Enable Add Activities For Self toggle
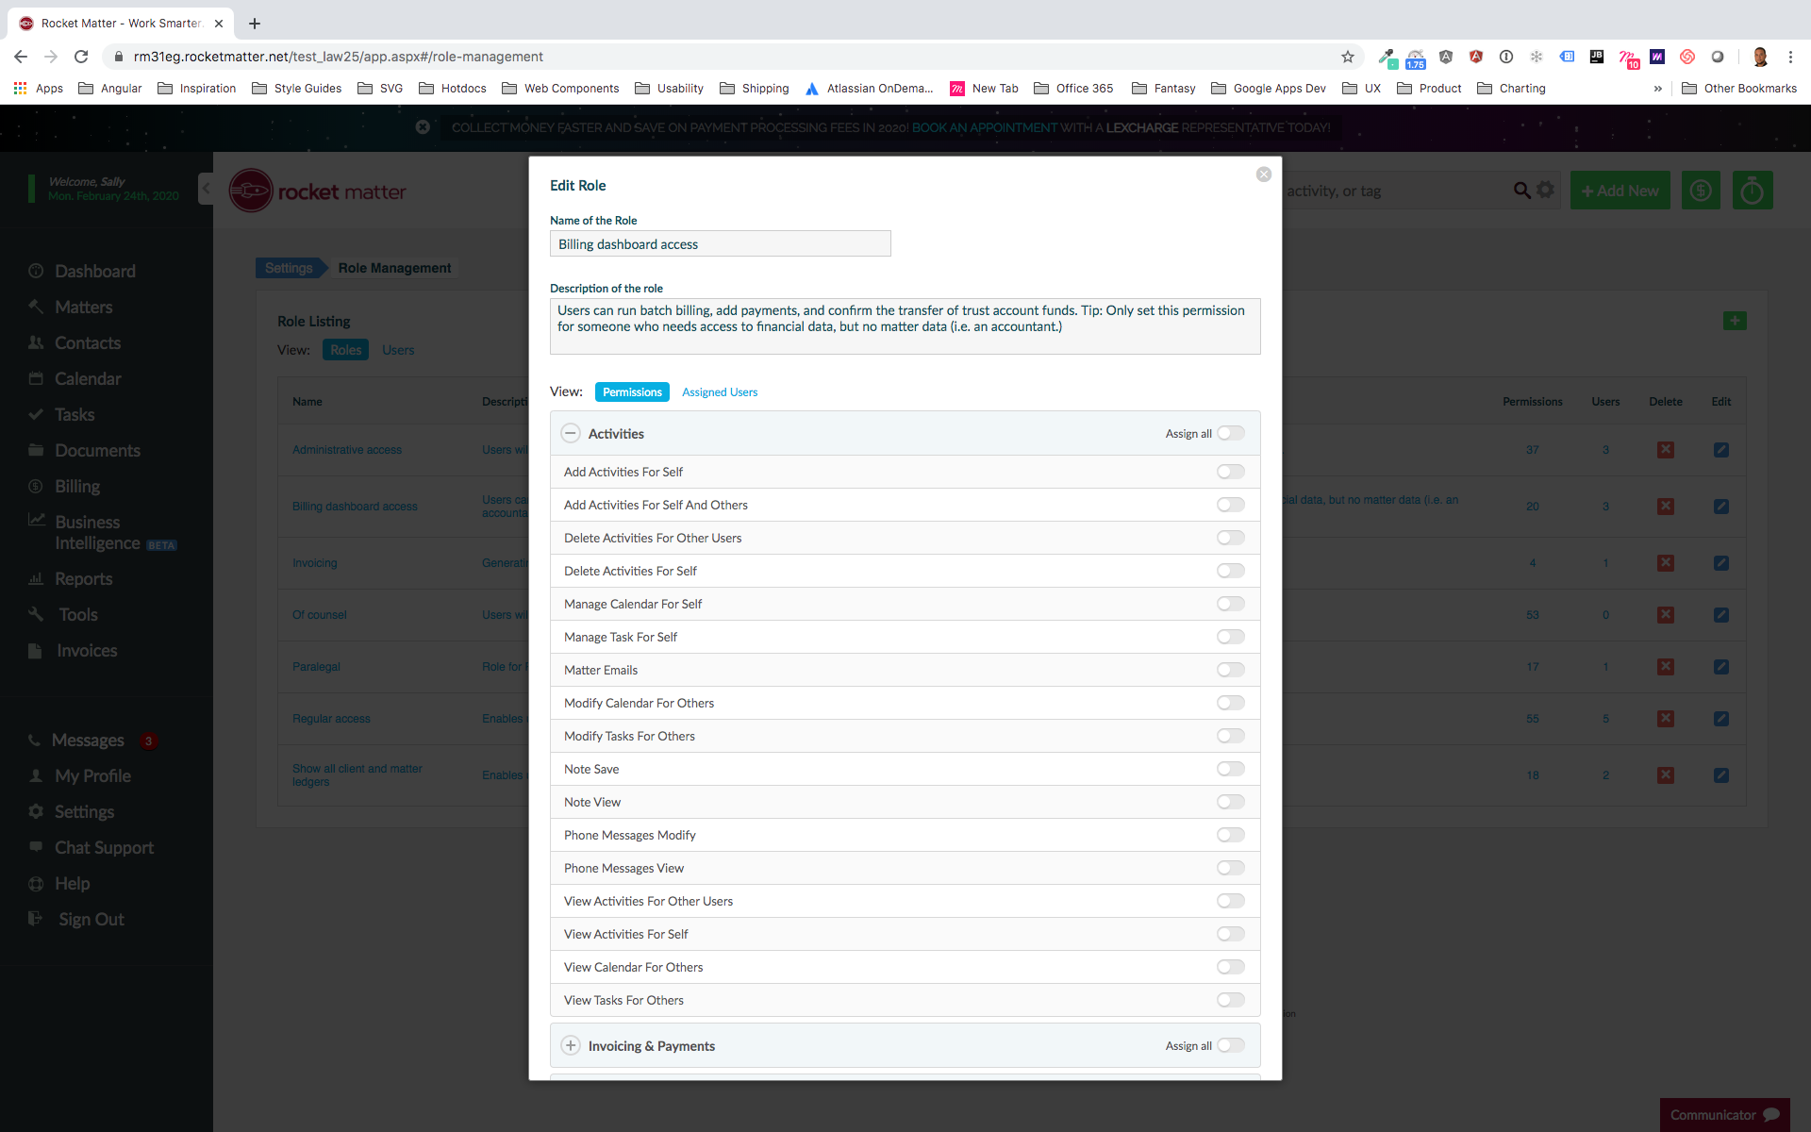The image size is (1811, 1132). (1230, 472)
